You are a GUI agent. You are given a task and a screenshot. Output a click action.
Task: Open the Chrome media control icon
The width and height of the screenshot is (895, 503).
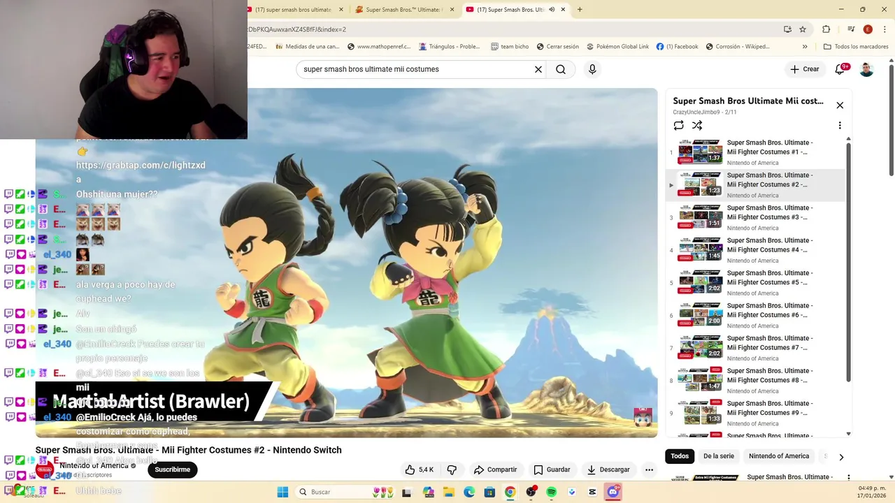pyautogui.click(x=851, y=29)
